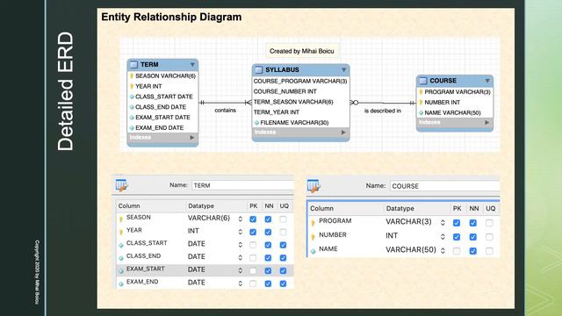Select TERM_YEAR INT in SYLLABUS table
This screenshot has height=316, width=562.
pyautogui.click(x=277, y=112)
